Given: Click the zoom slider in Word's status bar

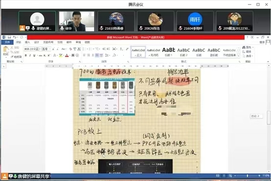Looking at the screenshot, I should [x=248, y=176].
